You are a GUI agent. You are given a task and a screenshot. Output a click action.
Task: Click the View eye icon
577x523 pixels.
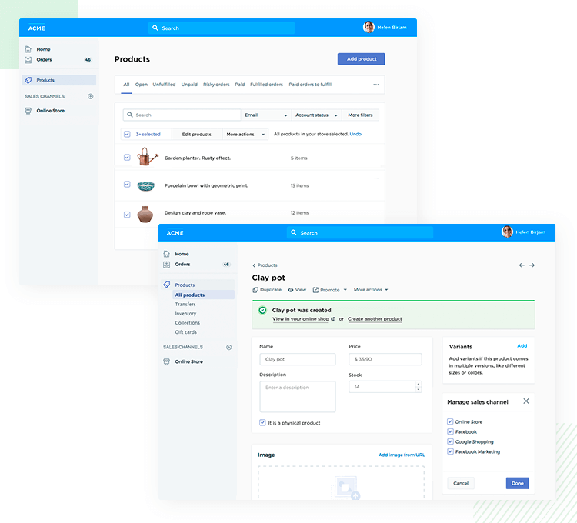pos(291,290)
